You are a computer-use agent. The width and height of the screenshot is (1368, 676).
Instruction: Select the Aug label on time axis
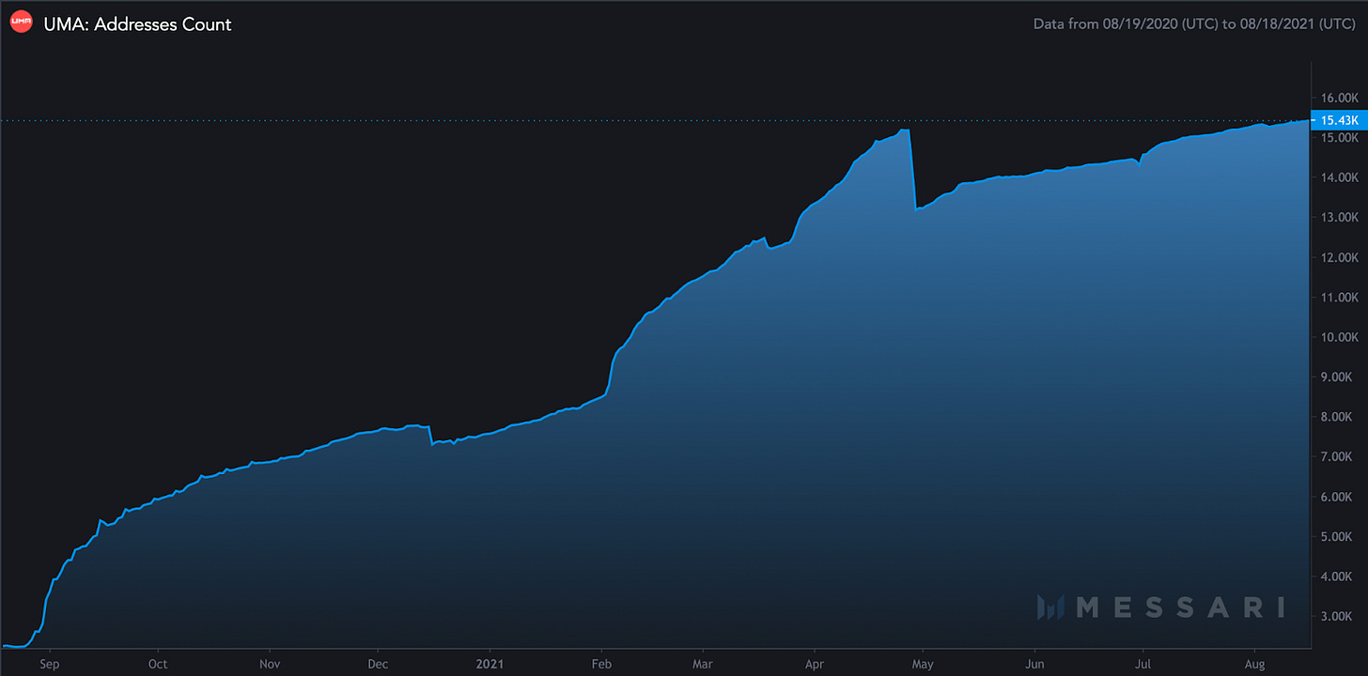click(x=1253, y=662)
